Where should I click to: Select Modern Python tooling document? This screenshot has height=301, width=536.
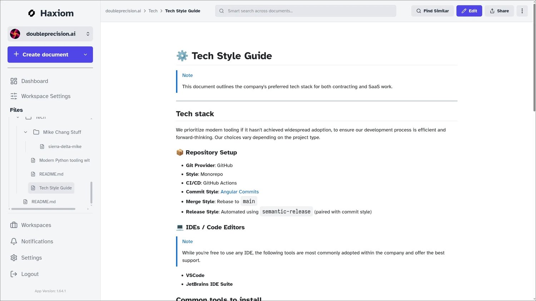tap(64, 160)
